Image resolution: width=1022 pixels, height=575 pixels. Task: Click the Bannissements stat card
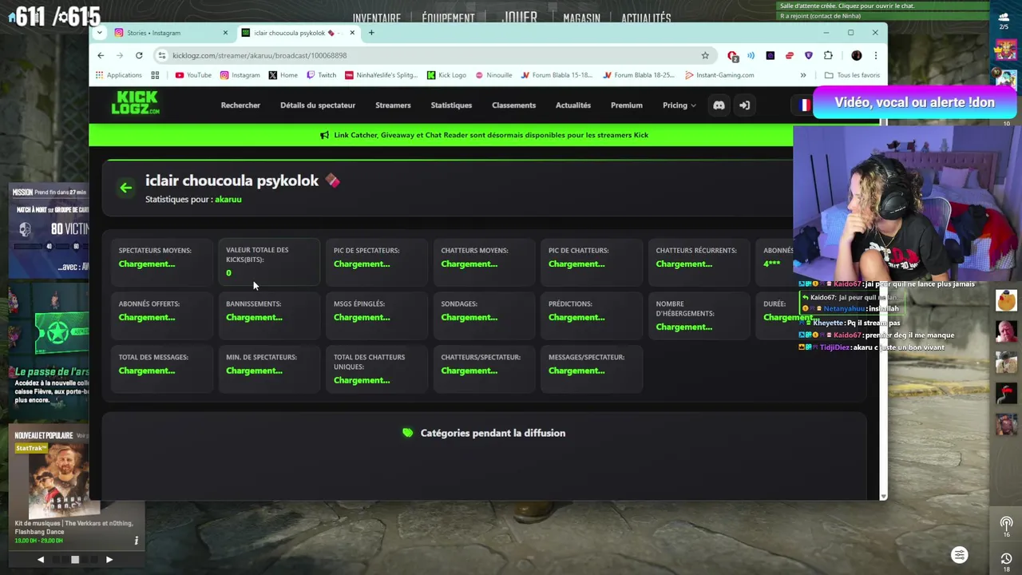(269, 315)
